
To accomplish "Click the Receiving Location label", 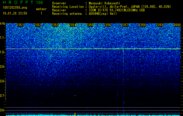I will tap(68, 7).
